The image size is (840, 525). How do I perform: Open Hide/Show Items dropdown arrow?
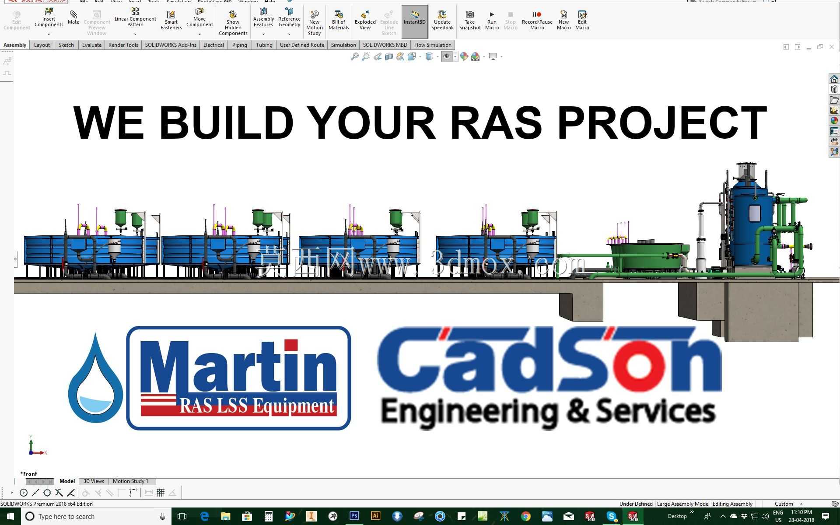click(455, 56)
